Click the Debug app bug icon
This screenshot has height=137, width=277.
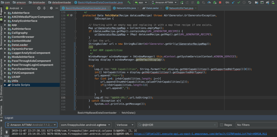[x=198, y=2]
